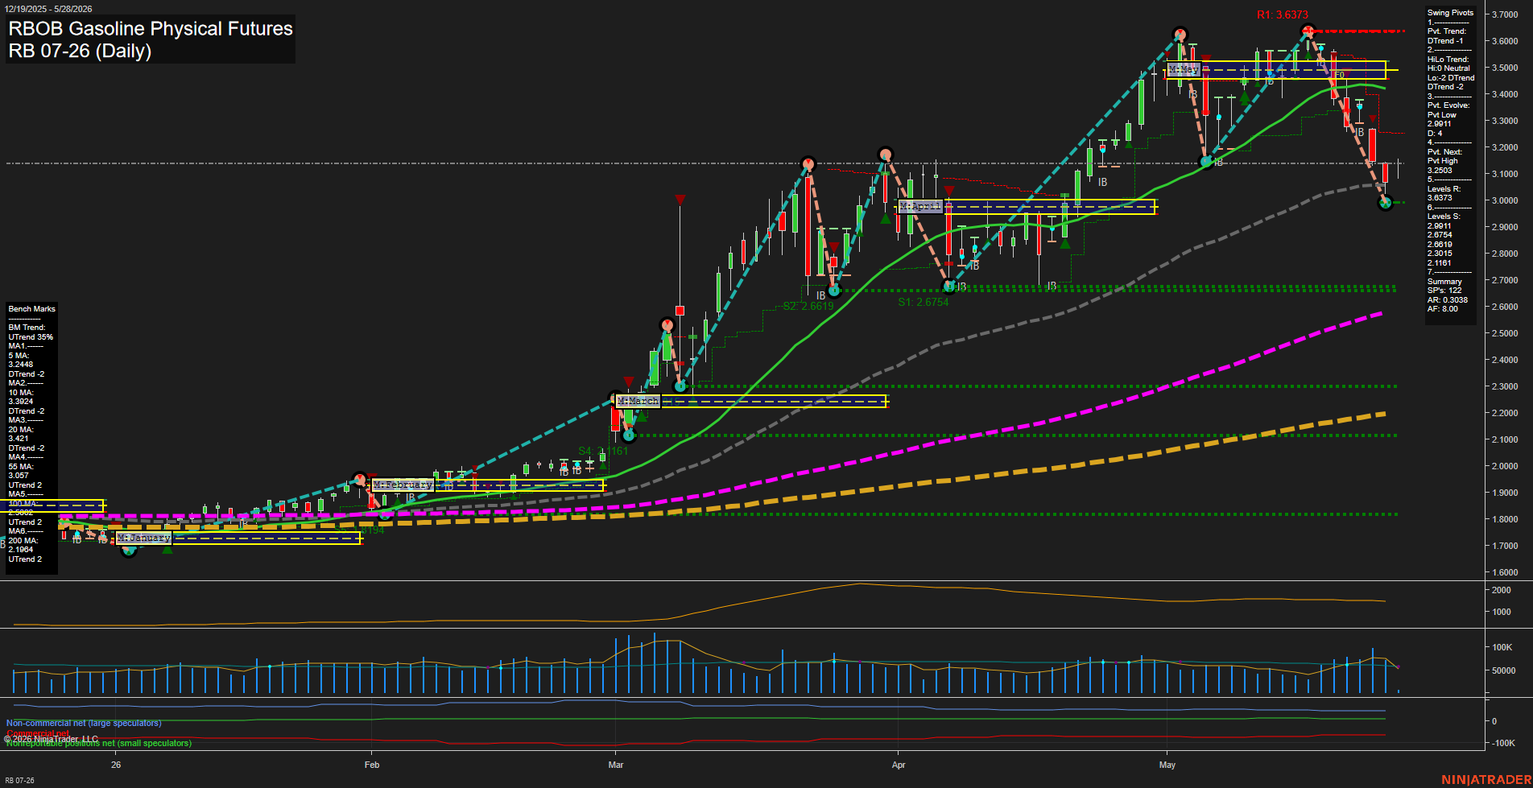Click the SP's: 122 summary entry

coord(1444,291)
